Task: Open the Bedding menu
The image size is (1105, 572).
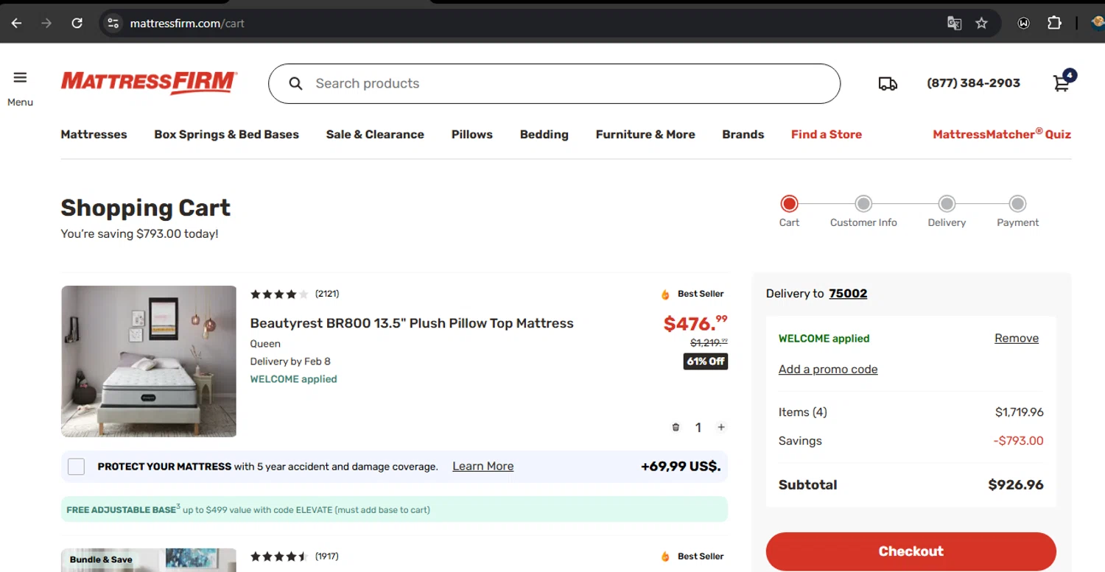Action: 544,134
